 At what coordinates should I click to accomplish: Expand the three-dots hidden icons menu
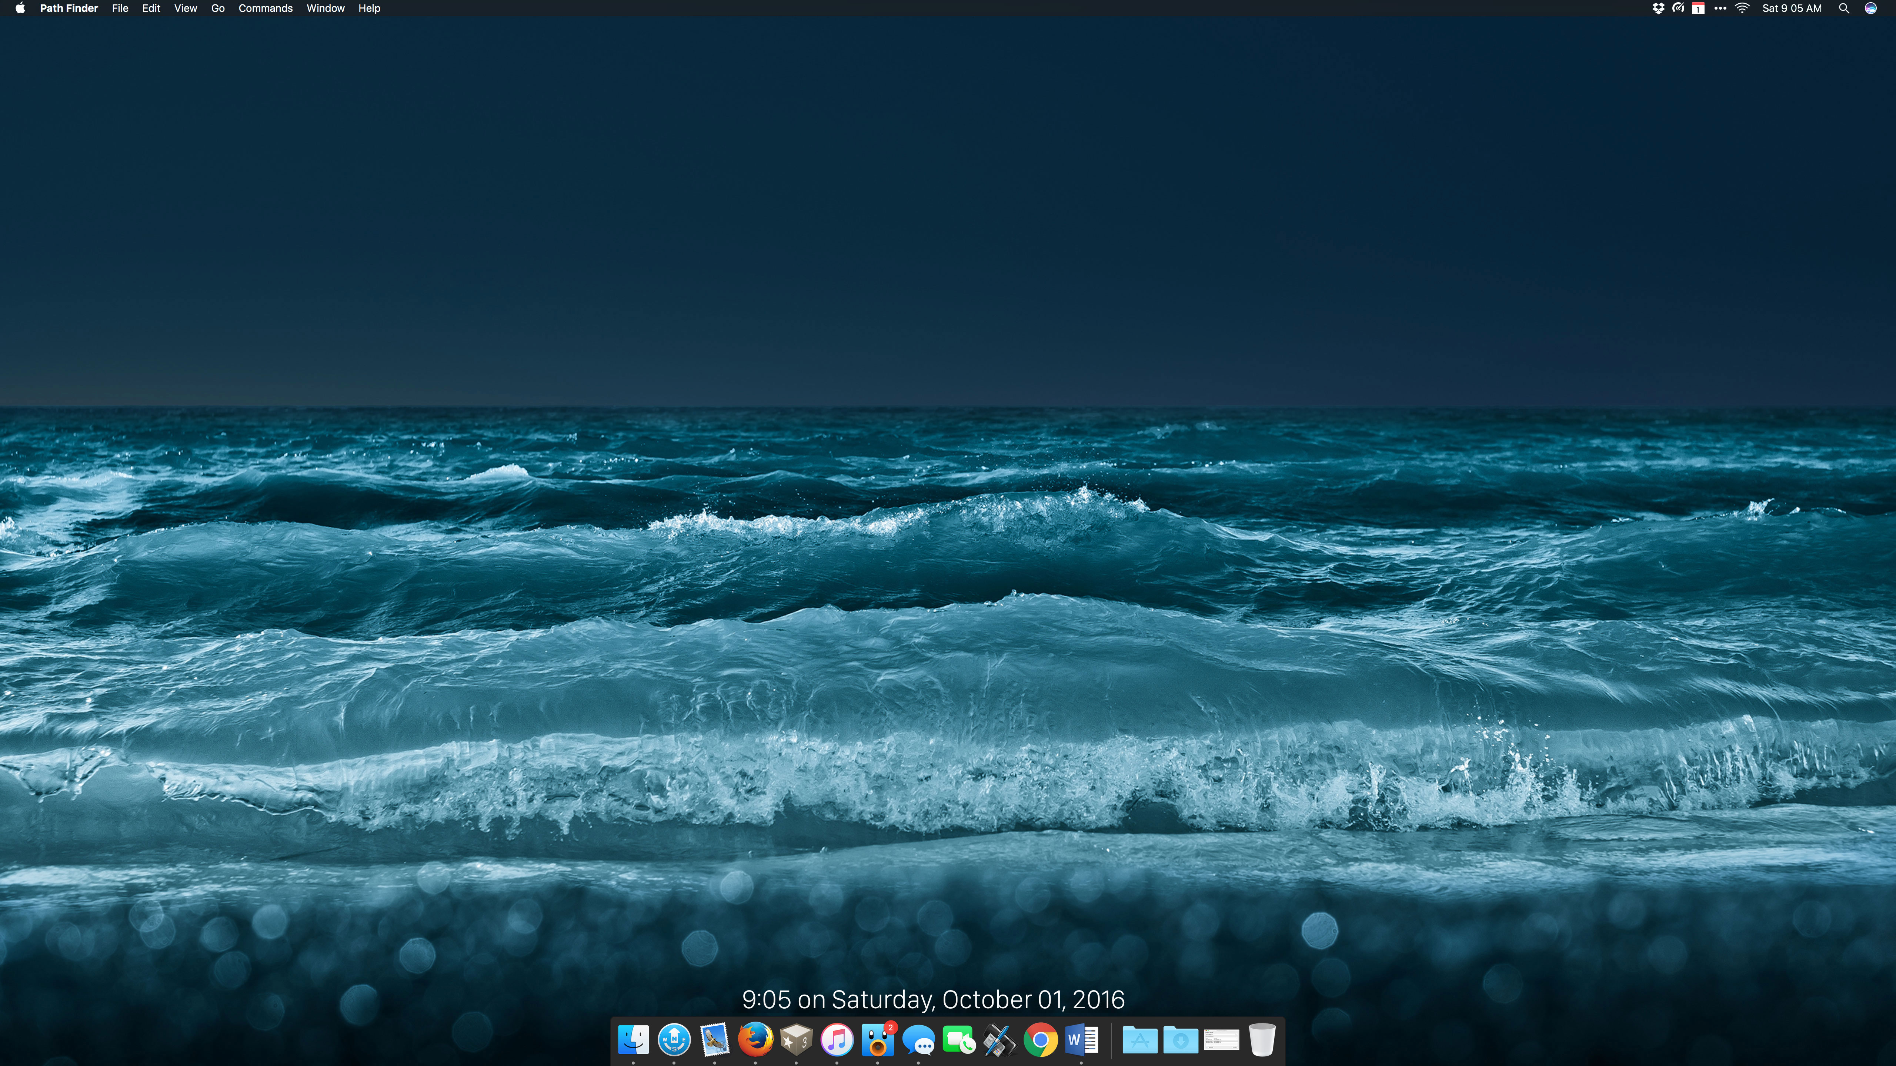click(x=1720, y=8)
